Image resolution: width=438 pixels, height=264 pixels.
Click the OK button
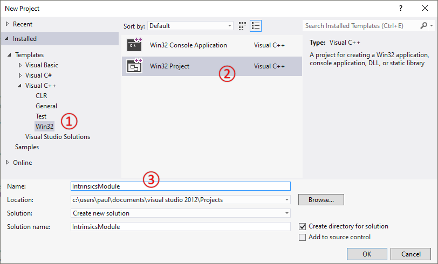pyautogui.click(x=367, y=254)
